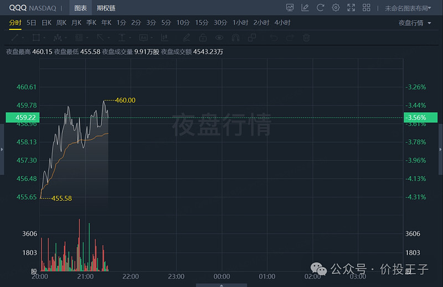Click the -3.56% change label
This screenshot has width=443, height=287.
pyautogui.click(x=421, y=117)
